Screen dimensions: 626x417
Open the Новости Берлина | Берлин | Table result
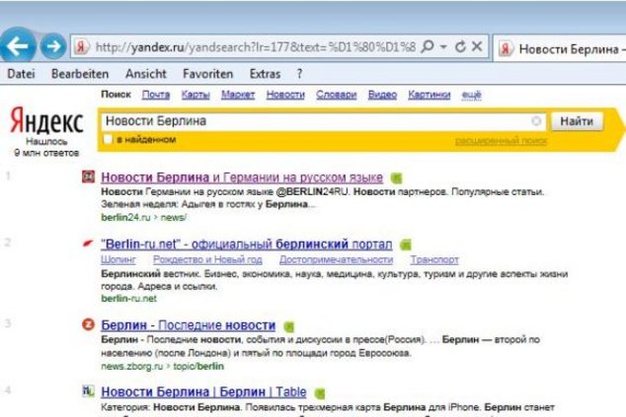tap(203, 391)
